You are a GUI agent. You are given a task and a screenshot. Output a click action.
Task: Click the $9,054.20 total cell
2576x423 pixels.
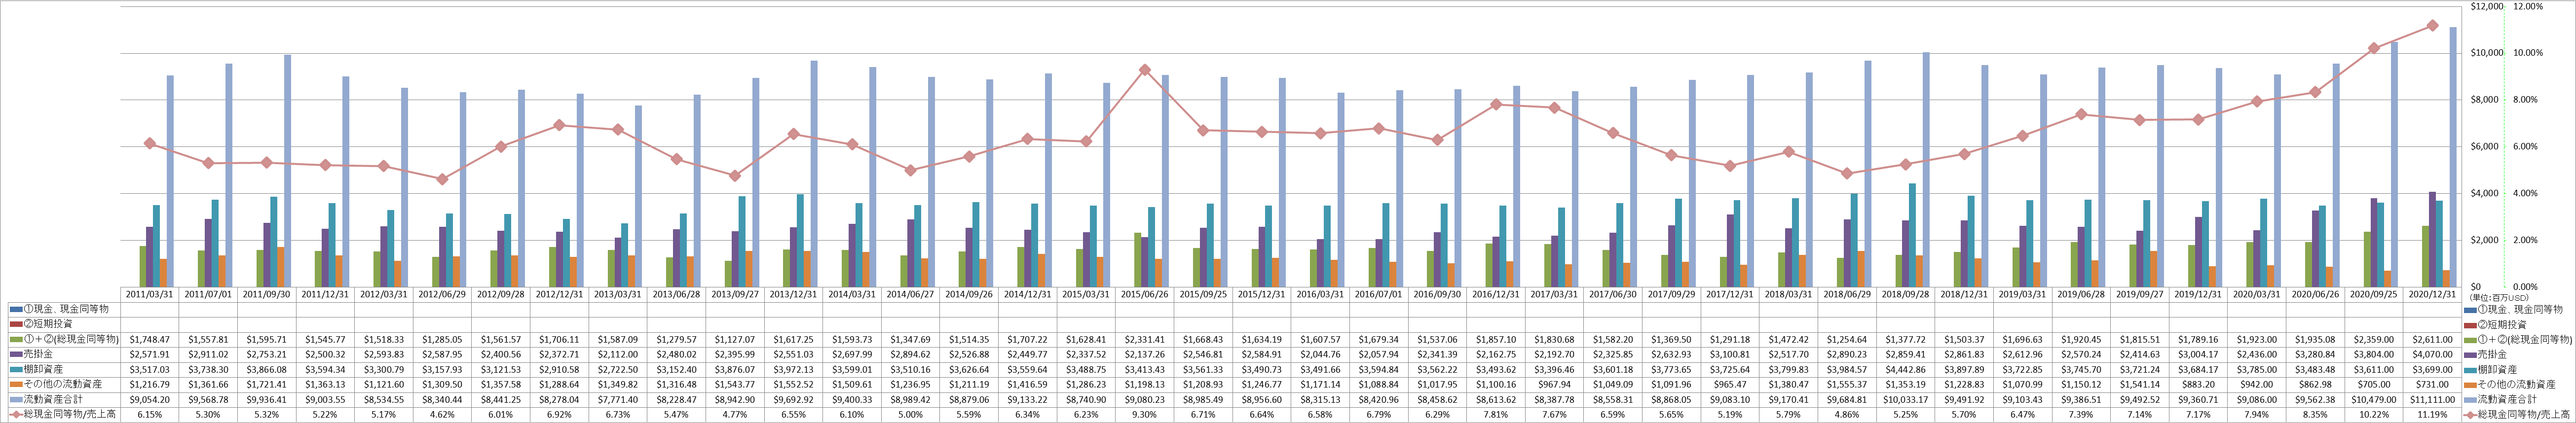coord(149,399)
